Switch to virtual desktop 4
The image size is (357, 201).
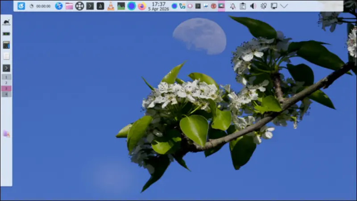pos(6,94)
